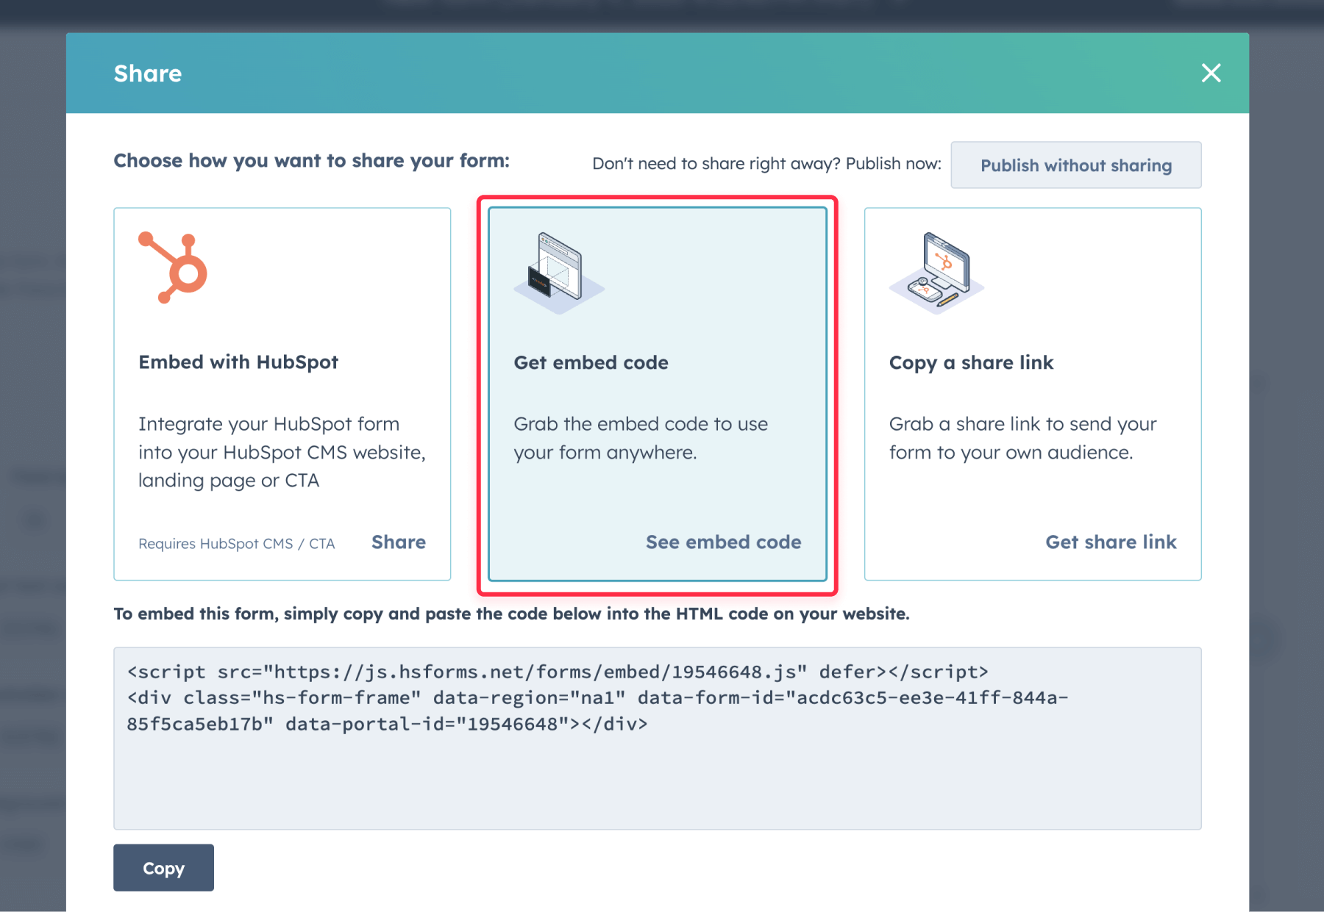The height and width of the screenshot is (912, 1324).
Task: Select the Embed with HubSpot card title
Action: pos(238,362)
